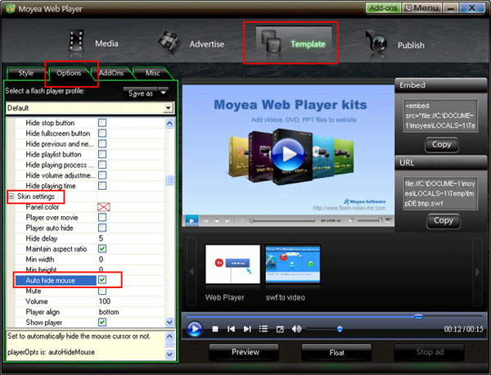Click play button in bottom playback bar

click(x=195, y=329)
